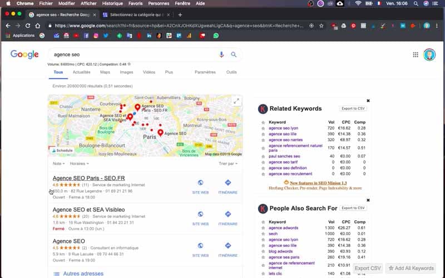
Task: Star the keyword paul sanches seo
Action: [263, 157]
